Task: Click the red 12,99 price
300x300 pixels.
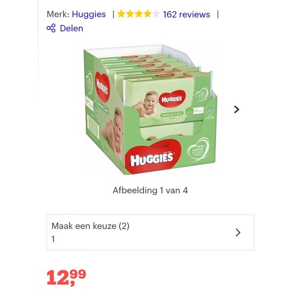Action: click(x=67, y=277)
